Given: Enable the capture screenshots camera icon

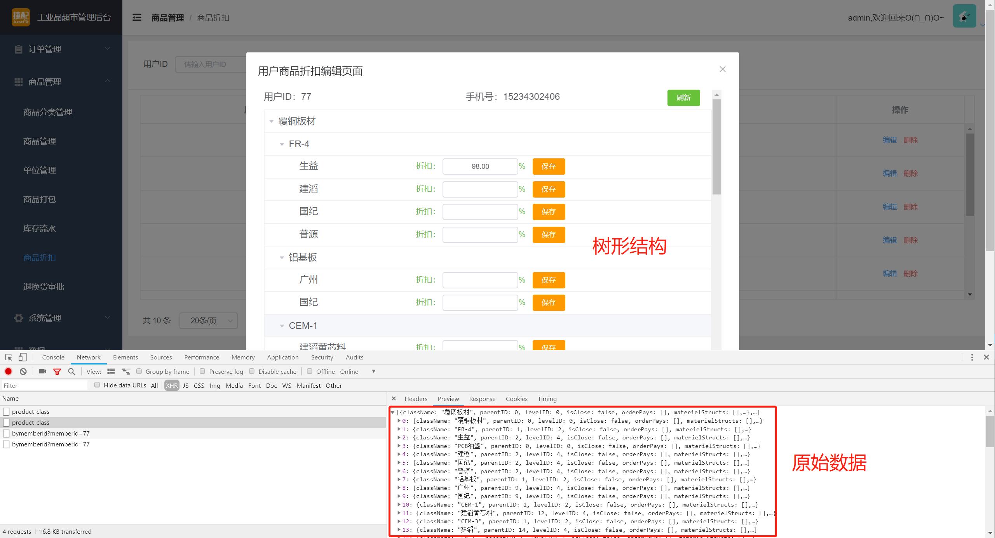Looking at the screenshot, I should (x=42, y=371).
